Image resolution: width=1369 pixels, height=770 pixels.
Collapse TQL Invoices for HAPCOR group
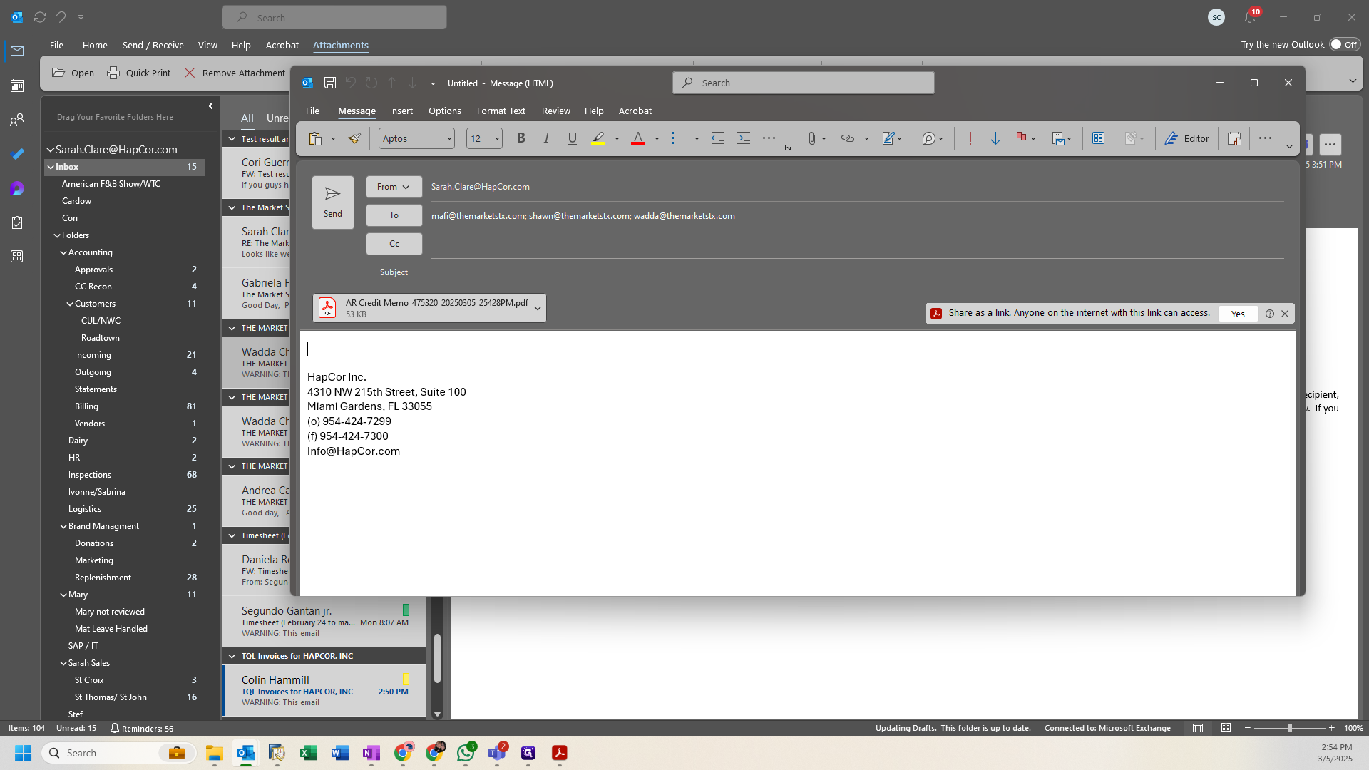point(232,656)
